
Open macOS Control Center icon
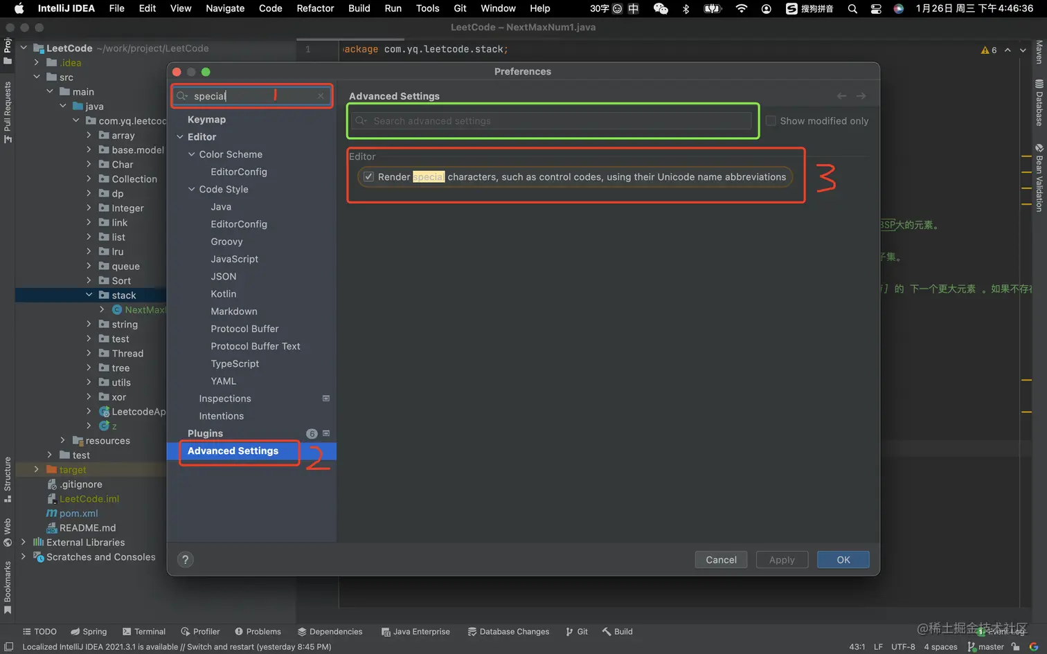tap(876, 8)
